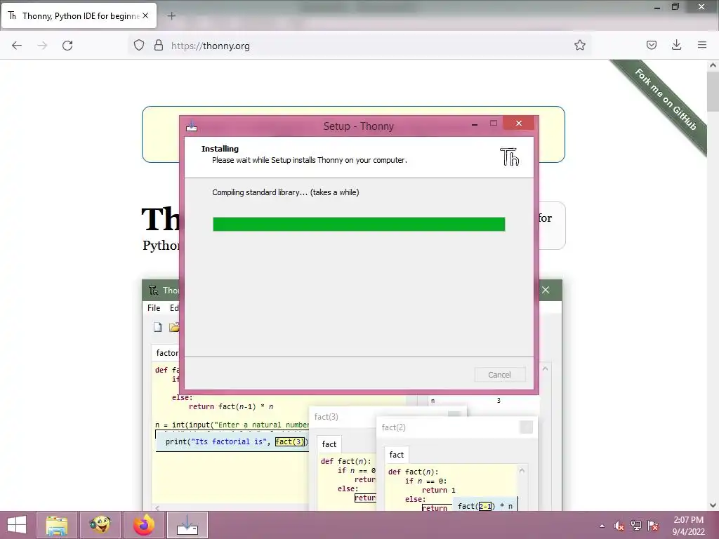Viewport: 719px width, 539px height.
Task: Open File Explorer from the taskbar
Action: (x=57, y=525)
